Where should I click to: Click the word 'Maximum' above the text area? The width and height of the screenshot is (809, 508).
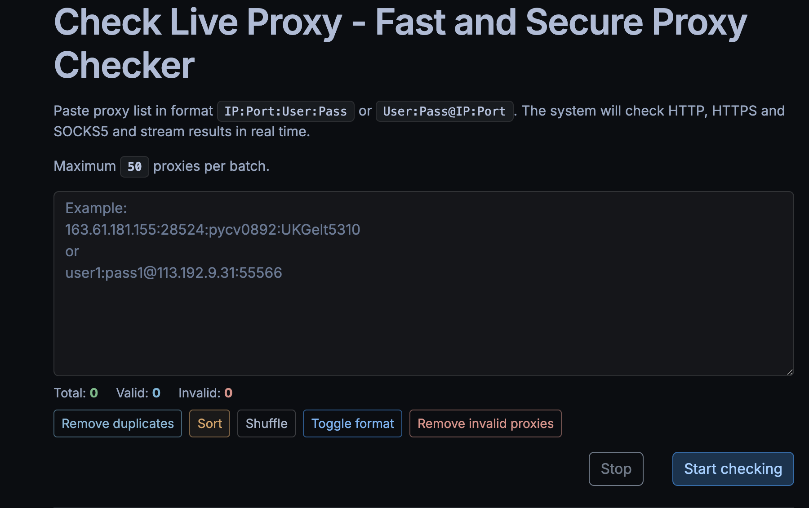84,166
